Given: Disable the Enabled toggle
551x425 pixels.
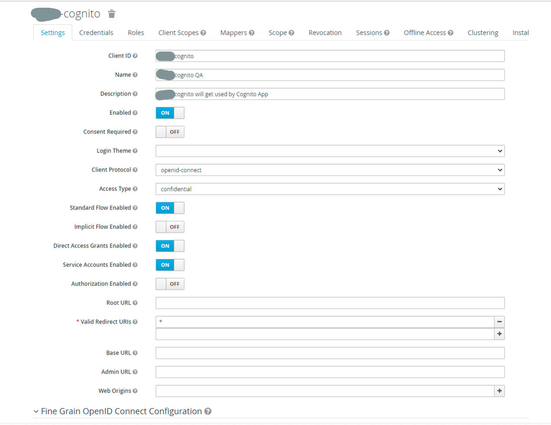Looking at the screenshot, I should [x=170, y=113].
